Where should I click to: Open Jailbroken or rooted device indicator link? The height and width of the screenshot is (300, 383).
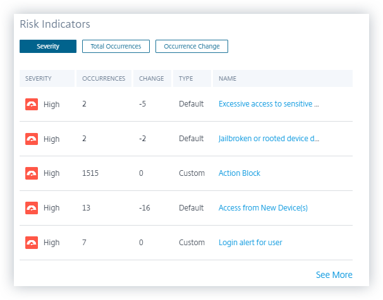[269, 139]
